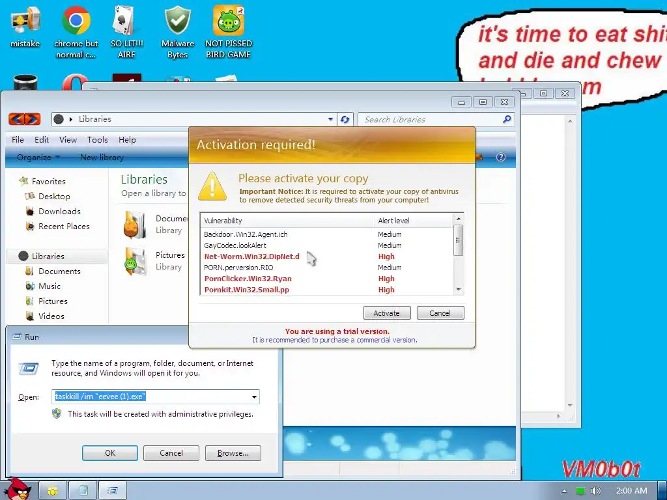Select Music under Libraries in sidebar
The image size is (667, 500).
point(50,286)
